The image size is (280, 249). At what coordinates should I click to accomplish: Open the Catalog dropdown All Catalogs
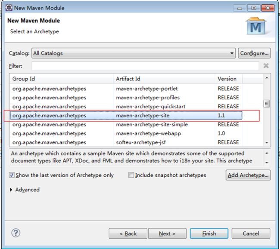134,53
